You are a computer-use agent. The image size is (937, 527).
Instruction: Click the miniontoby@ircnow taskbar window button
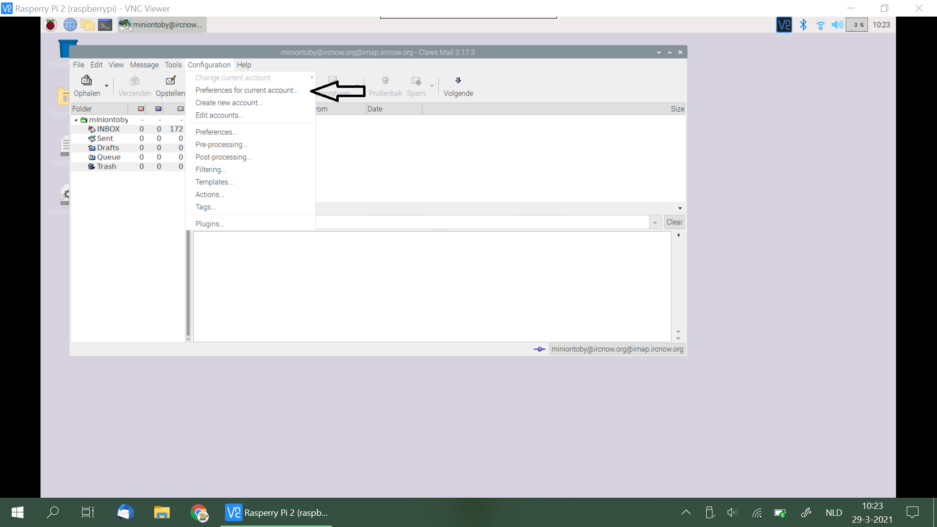162,25
